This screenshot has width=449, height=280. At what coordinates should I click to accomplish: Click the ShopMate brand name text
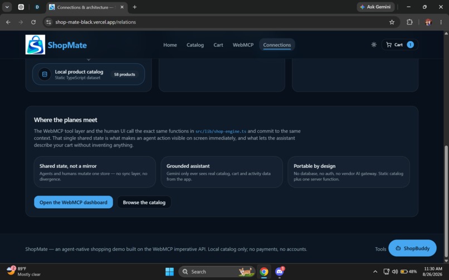[x=67, y=45]
